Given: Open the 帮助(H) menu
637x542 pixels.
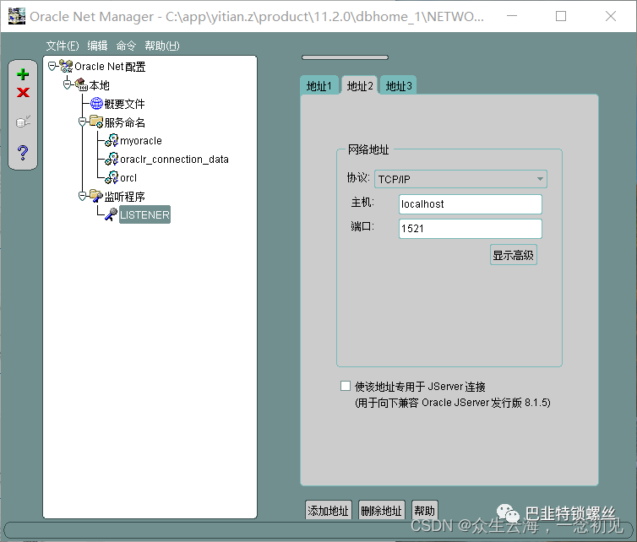Looking at the screenshot, I should pos(161,46).
